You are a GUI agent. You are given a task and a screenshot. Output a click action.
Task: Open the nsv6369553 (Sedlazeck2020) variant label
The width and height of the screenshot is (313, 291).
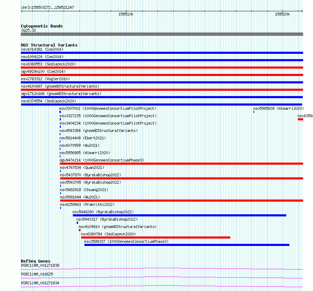(49, 64)
